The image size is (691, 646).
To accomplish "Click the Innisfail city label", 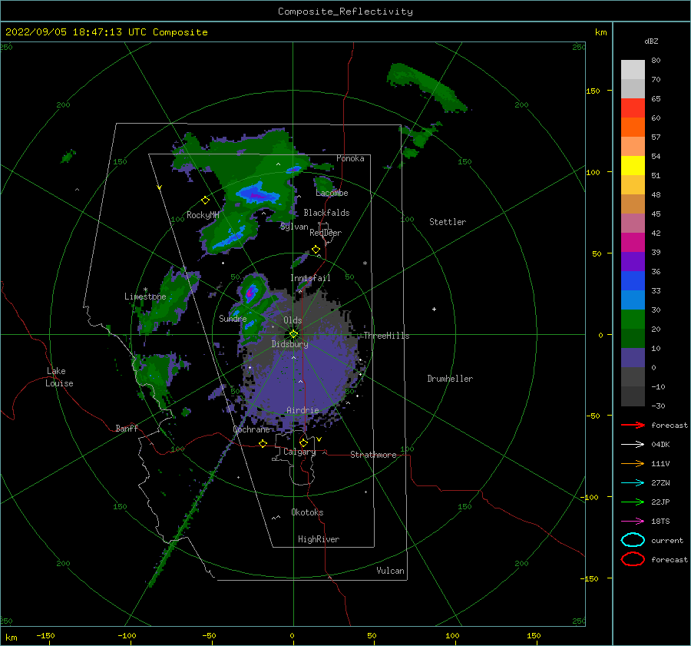I will 310,278.
